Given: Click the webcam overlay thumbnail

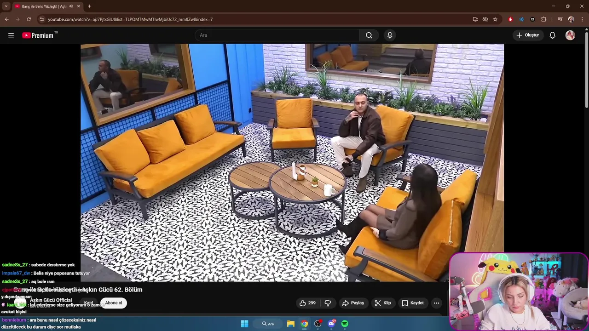Looking at the screenshot, I should pos(519,291).
